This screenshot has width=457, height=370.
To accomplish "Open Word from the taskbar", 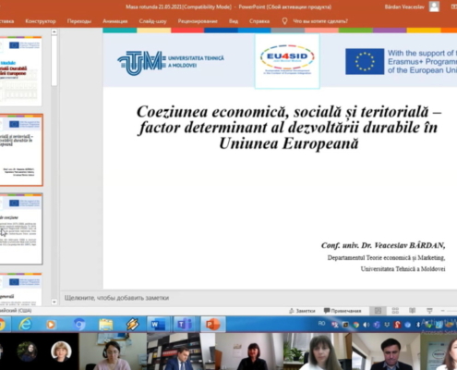I will pos(158,324).
